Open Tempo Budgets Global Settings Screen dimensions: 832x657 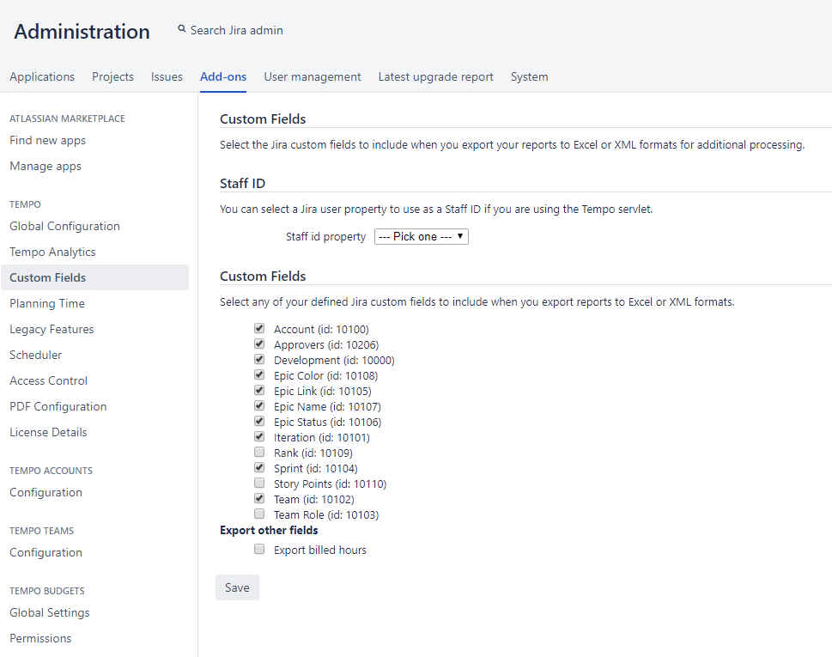tap(49, 612)
